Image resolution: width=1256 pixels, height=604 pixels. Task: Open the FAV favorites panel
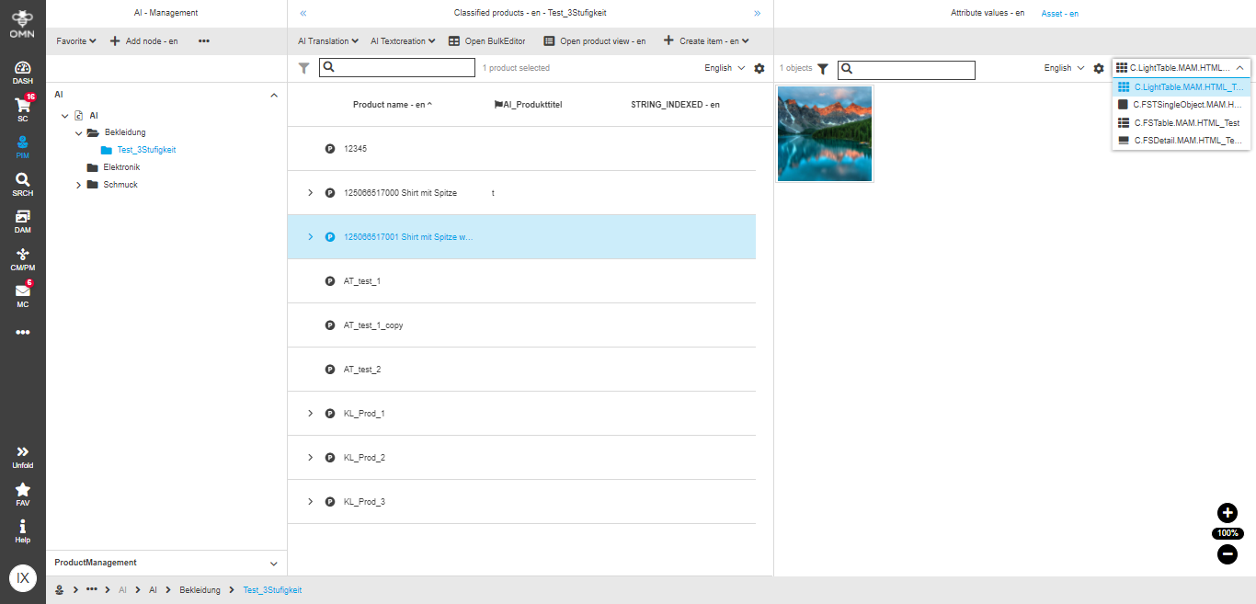pyautogui.click(x=22, y=495)
